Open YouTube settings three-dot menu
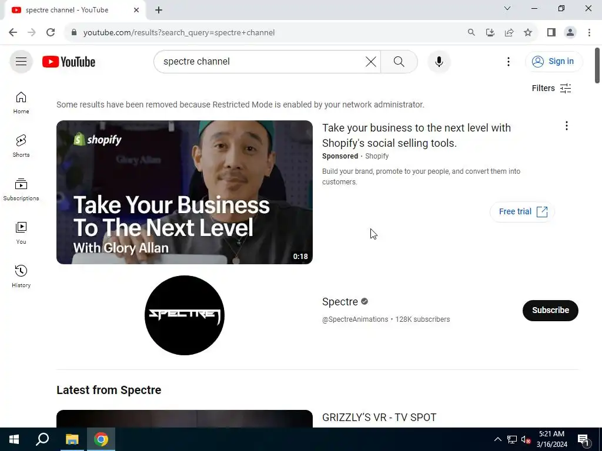The image size is (602, 451). (509, 61)
